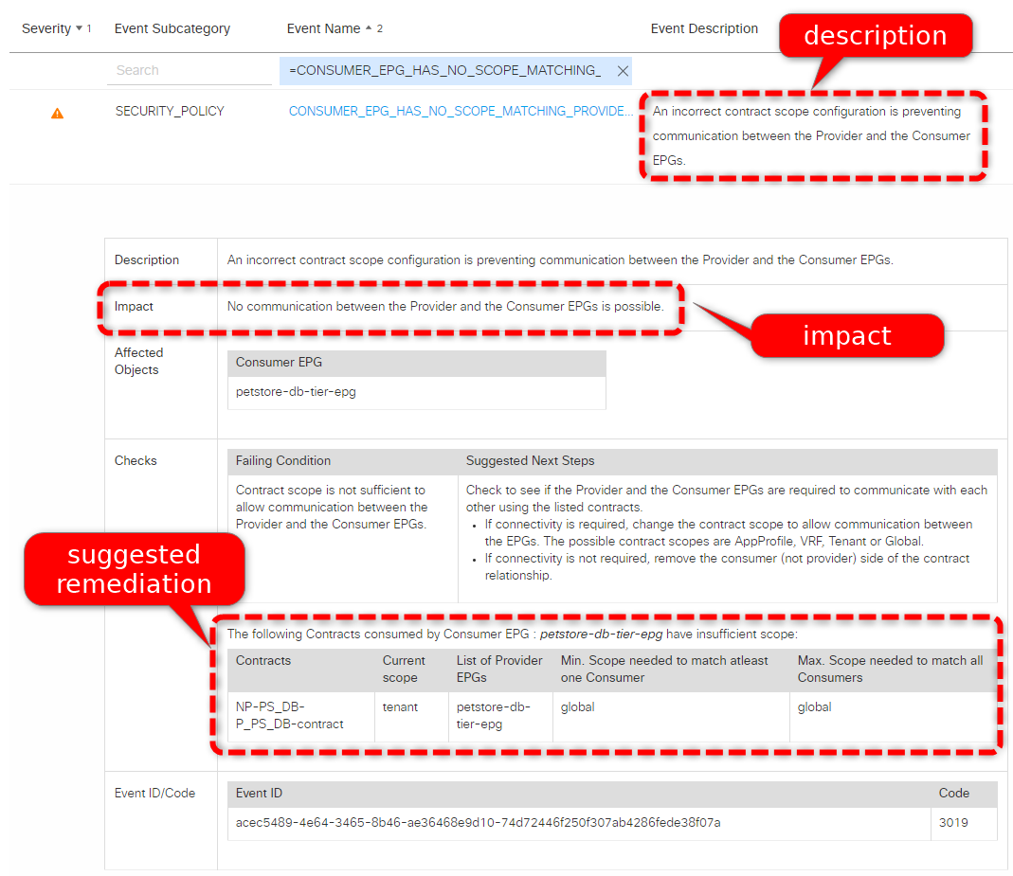1013x876 pixels.
Task: Click the "suggested remediation" callout label
Action: click(134, 568)
